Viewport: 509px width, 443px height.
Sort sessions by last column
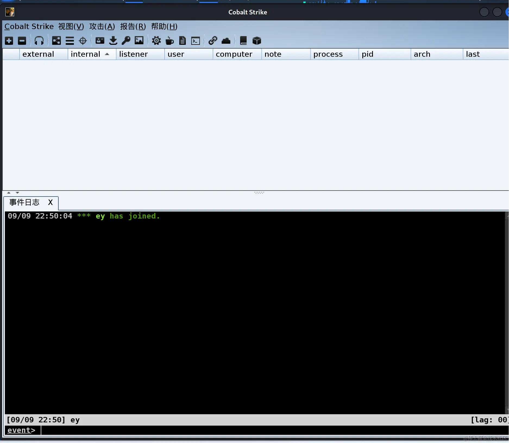point(486,54)
